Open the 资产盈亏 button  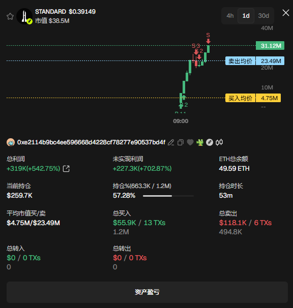click(x=147, y=292)
